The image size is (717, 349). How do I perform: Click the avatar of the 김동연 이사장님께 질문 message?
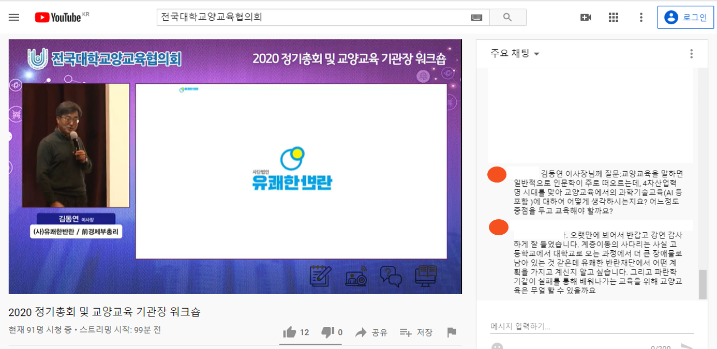point(497,174)
